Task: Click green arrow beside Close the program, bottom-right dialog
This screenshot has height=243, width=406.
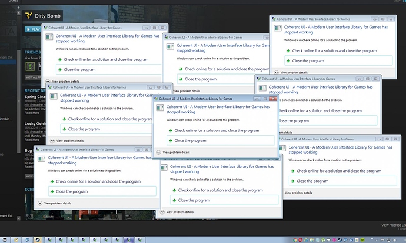Action: (291, 181)
